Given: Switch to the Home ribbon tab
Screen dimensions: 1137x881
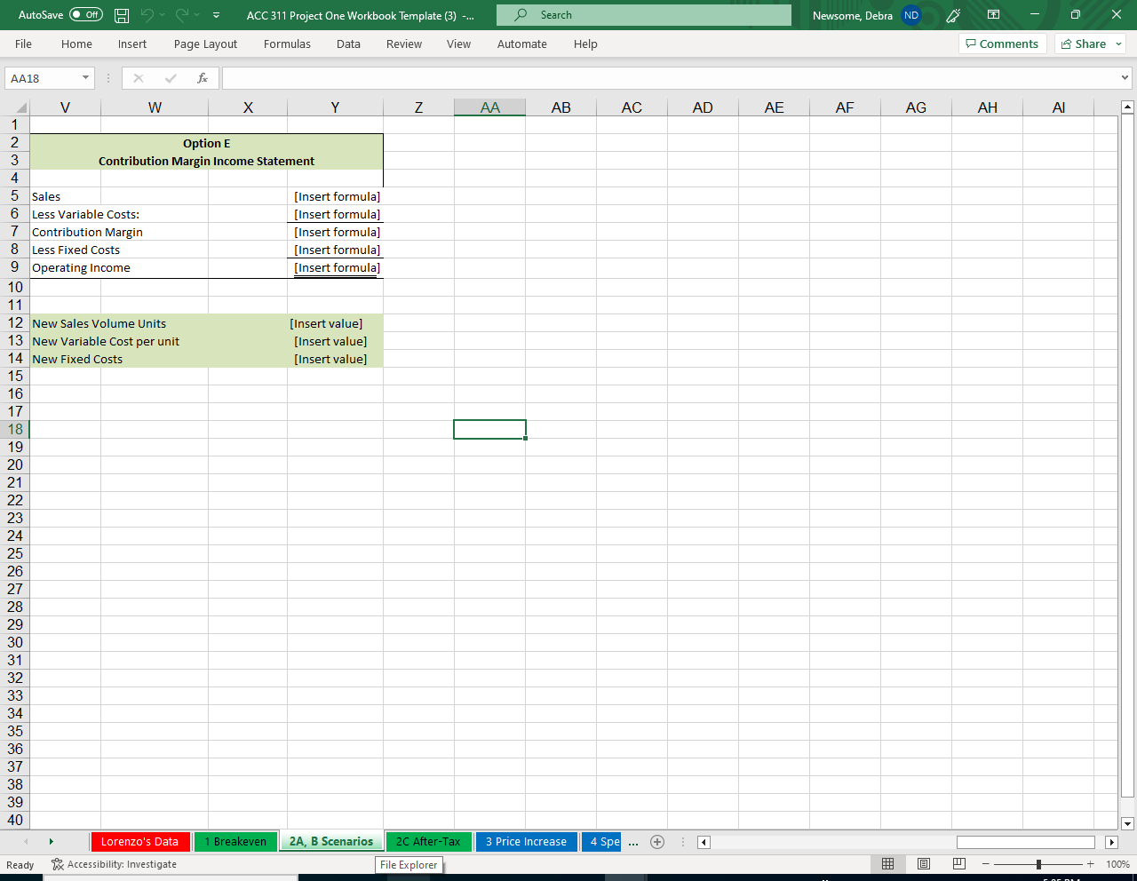Looking at the screenshot, I should [76, 44].
